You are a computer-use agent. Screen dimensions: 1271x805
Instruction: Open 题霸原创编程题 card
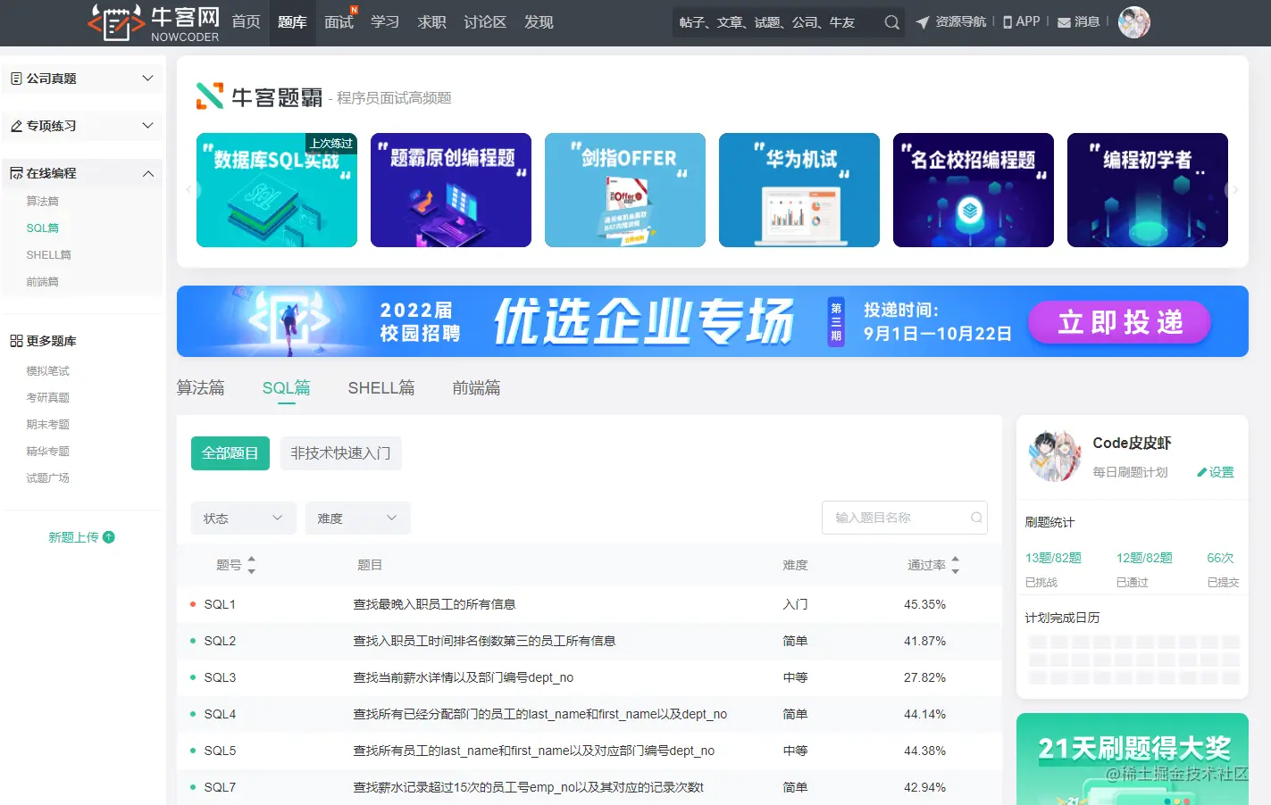click(x=451, y=190)
